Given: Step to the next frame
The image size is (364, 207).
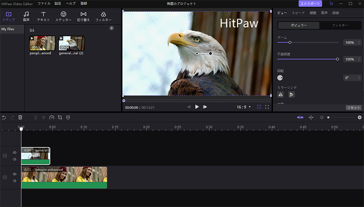Looking at the screenshot, I should click(205, 107).
